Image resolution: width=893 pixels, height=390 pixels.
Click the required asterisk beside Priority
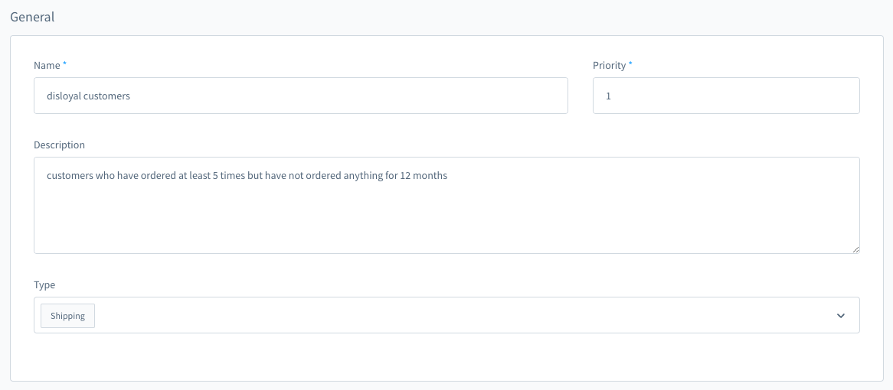[x=630, y=64]
